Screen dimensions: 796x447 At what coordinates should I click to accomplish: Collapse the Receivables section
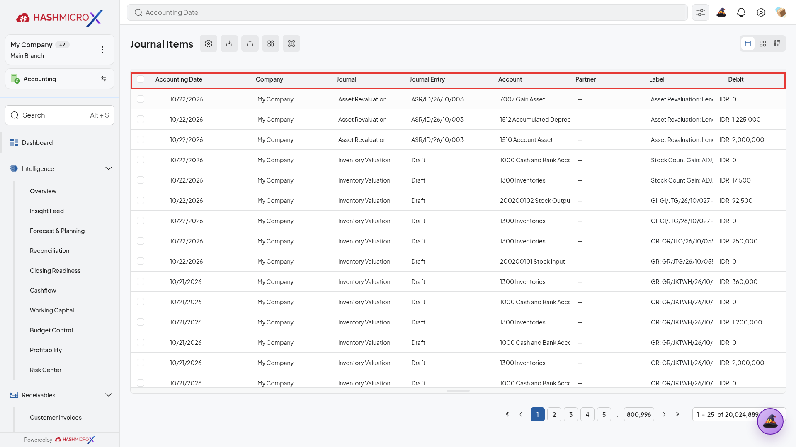coord(109,395)
